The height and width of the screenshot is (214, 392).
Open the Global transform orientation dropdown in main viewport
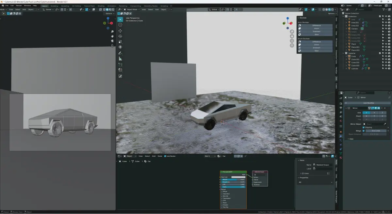click(x=214, y=9)
